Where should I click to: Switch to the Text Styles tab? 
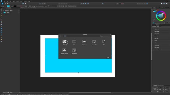click(x=163, y=25)
